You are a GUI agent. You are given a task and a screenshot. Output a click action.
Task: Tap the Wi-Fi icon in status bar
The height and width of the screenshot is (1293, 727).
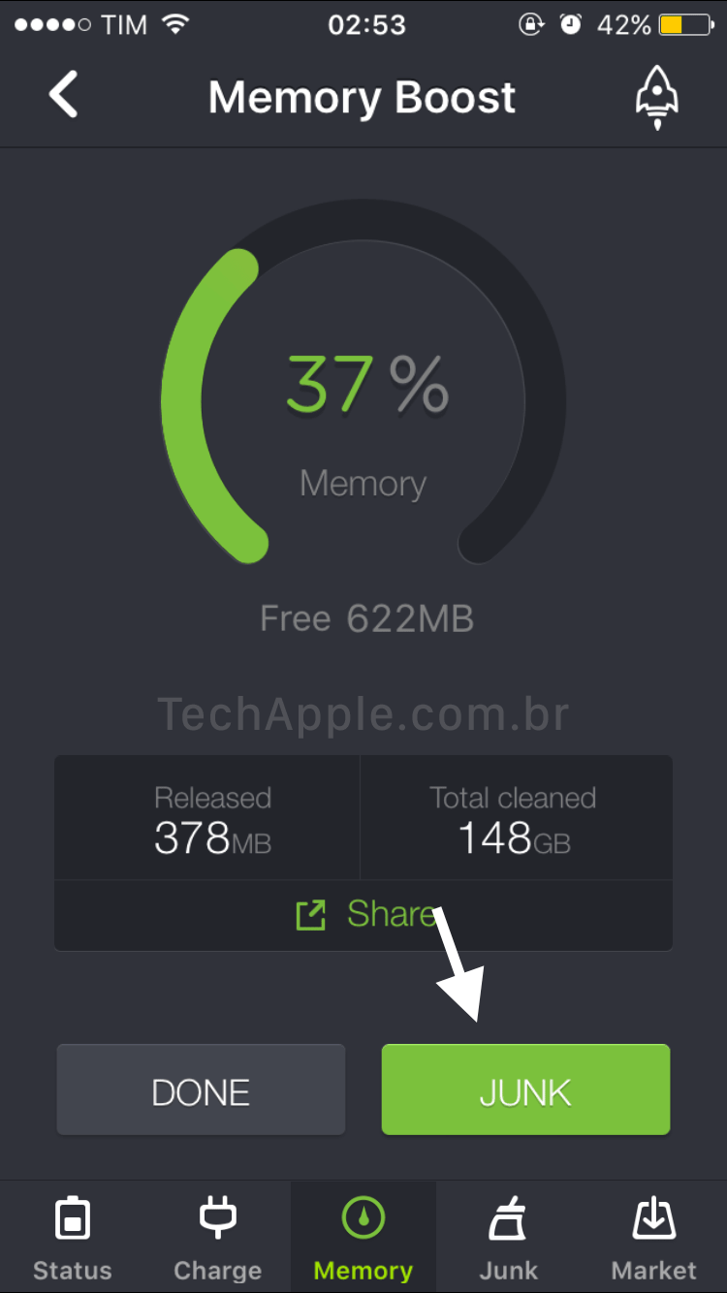pos(175,25)
